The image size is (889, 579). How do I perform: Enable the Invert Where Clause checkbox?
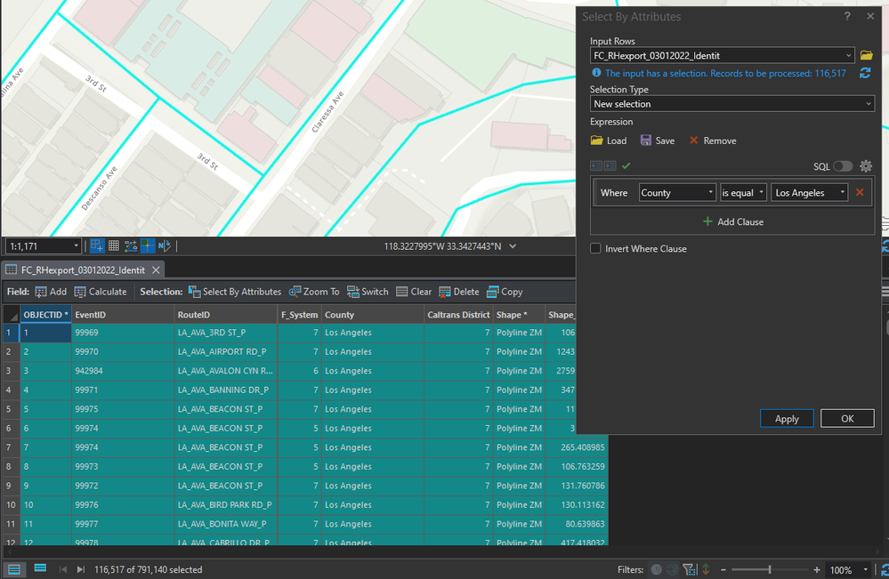pyautogui.click(x=596, y=249)
